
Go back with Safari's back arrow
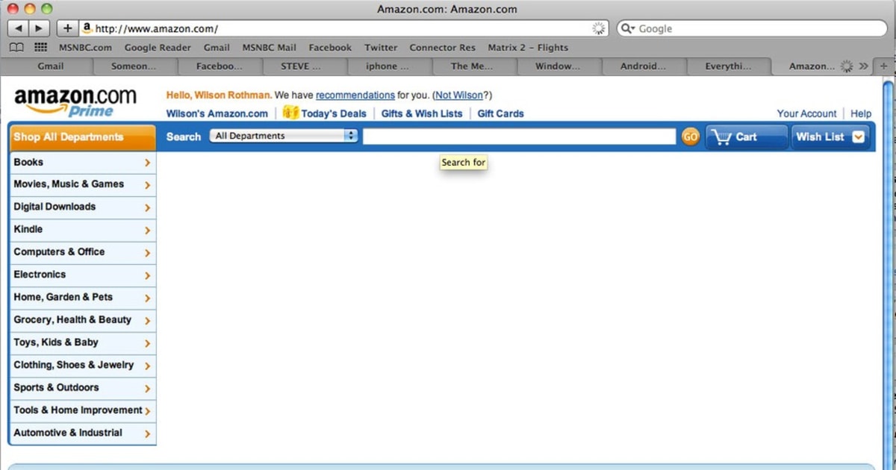(x=18, y=28)
